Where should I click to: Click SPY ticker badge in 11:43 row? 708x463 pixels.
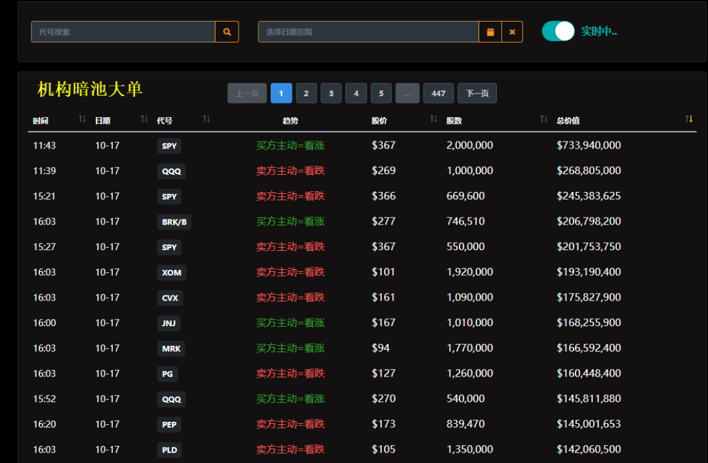(x=169, y=146)
